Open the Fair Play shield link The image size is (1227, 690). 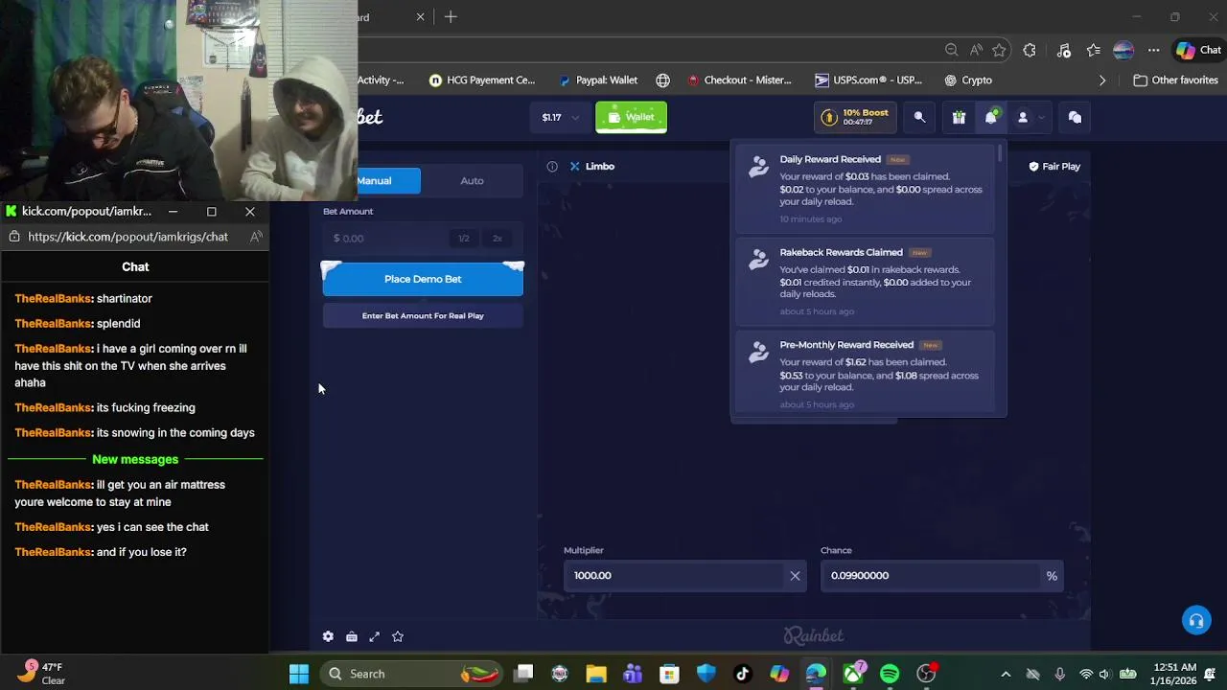coord(1054,166)
